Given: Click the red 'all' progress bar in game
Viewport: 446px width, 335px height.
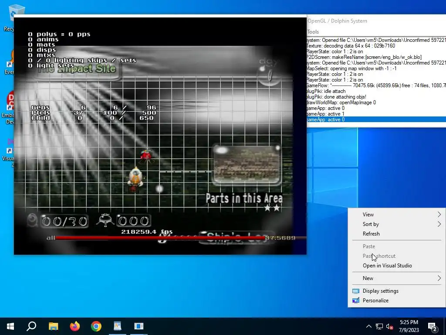Looking at the screenshot, I should click(160, 238).
